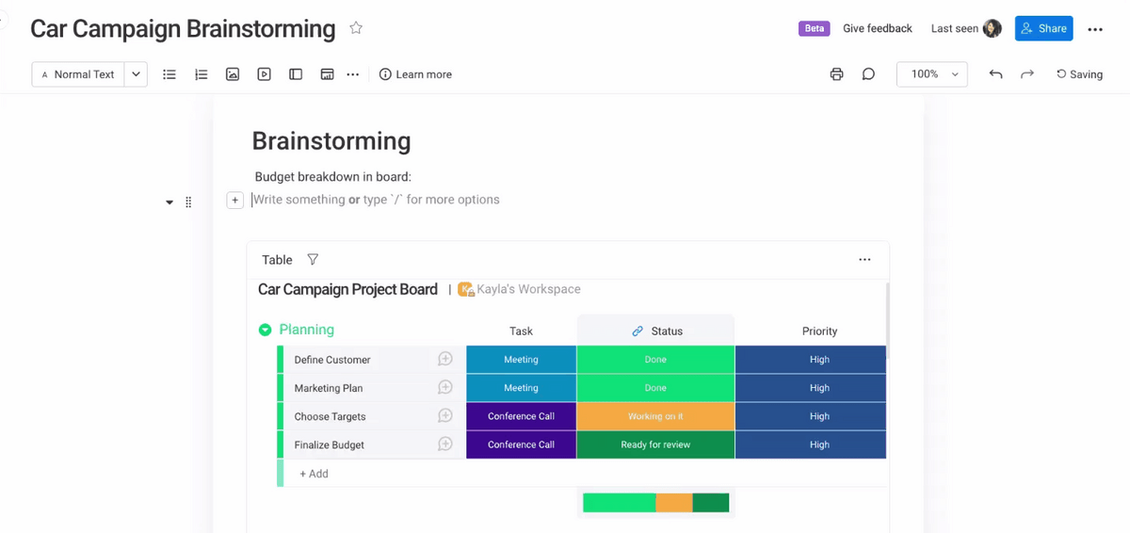Open the 100% zoom dropdown
The height and width of the screenshot is (533, 1130).
pyautogui.click(x=931, y=74)
